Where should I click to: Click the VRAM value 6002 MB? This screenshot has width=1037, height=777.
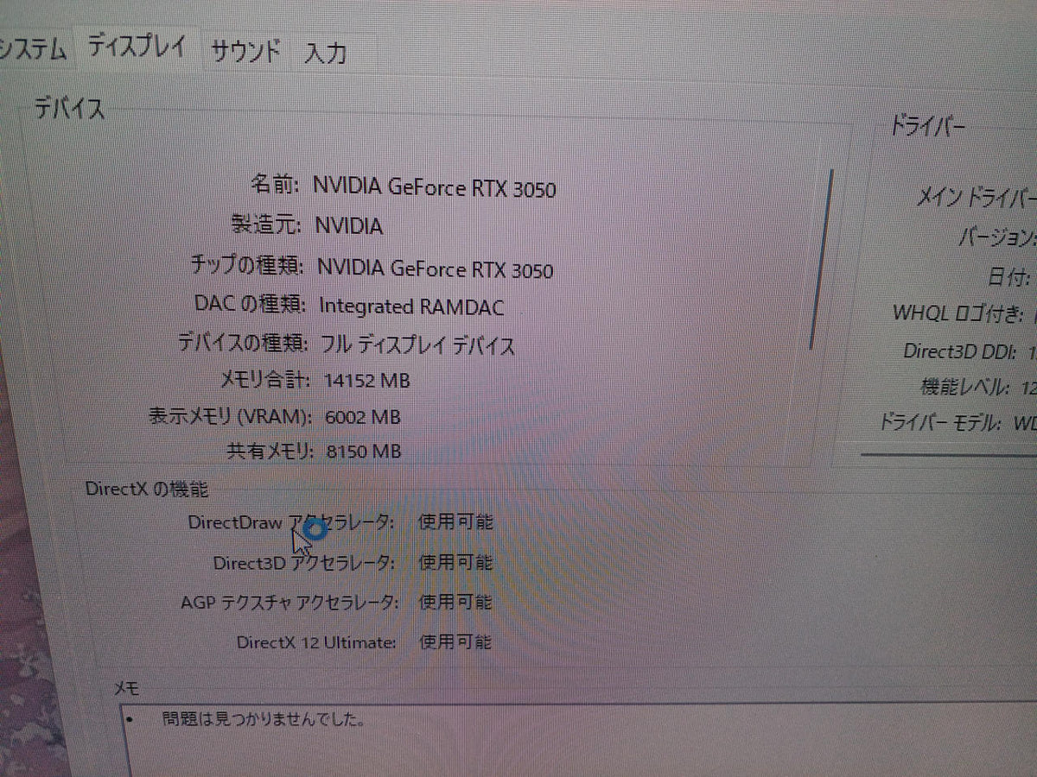pyautogui.click(x=363, y=417)
